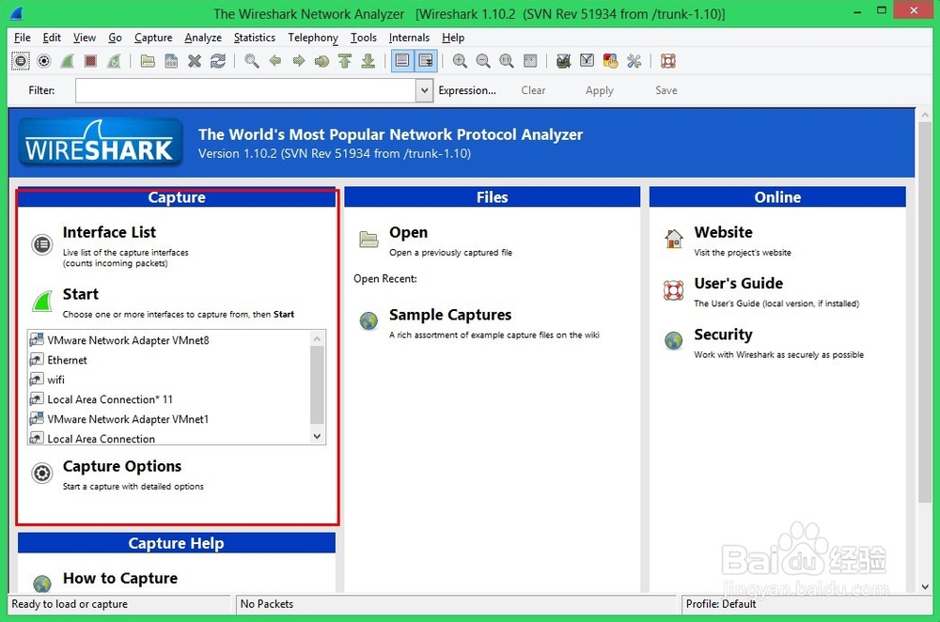Open Wireshark preferences via toolbar
The height and width of the screenshot is (622, 940).
click(x=633, y=60)
